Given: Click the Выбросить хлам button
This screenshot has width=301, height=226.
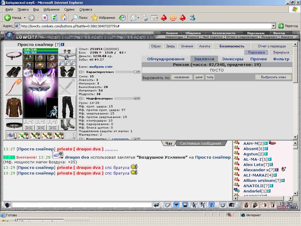Looking at the screenshot, I should 273,77.
